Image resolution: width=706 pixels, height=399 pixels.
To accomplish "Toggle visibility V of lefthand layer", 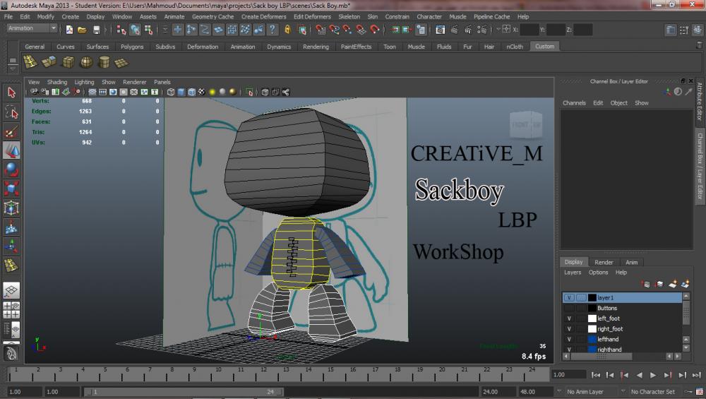I will tap(569, 339).
